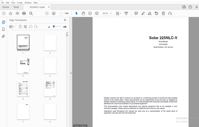Rotate the page clockwise in toolbar
199x127 pixels.
coord(170,13)
